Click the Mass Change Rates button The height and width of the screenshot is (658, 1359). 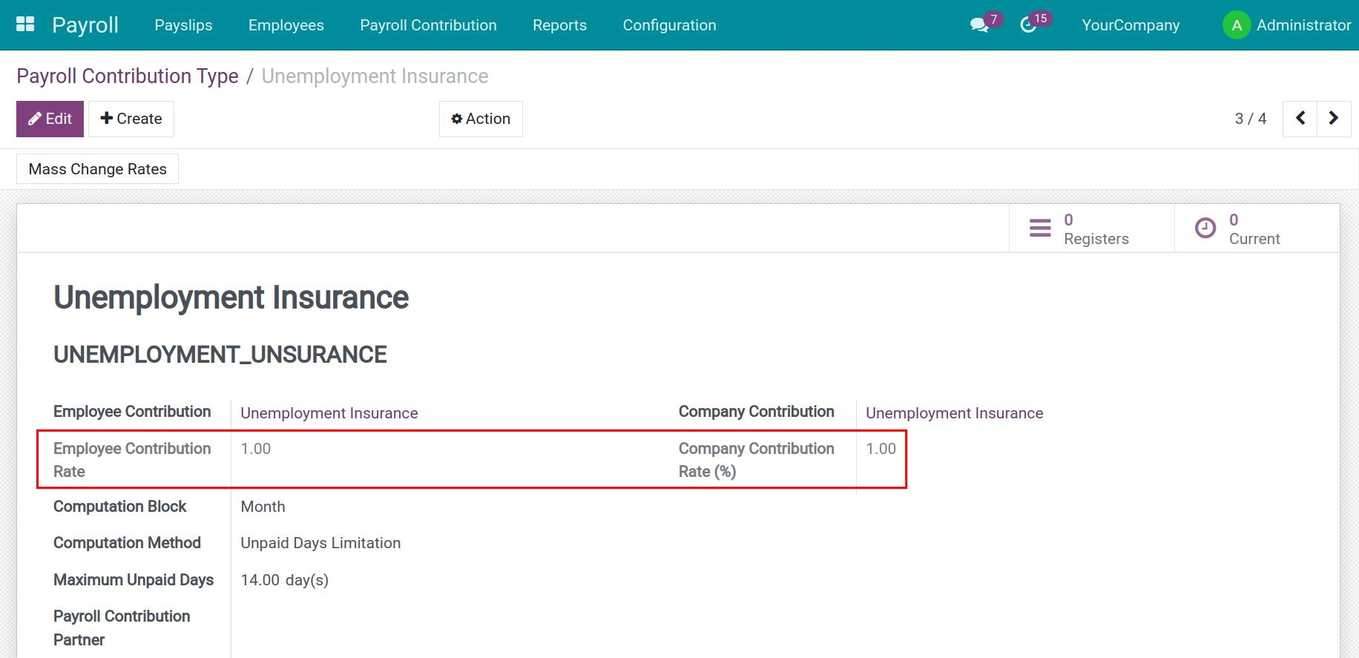point(97,169)
